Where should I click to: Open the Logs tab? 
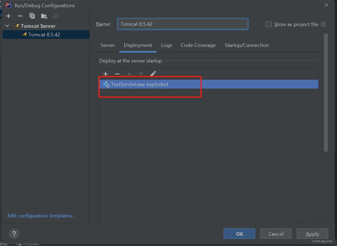click(x=166, y=45)
